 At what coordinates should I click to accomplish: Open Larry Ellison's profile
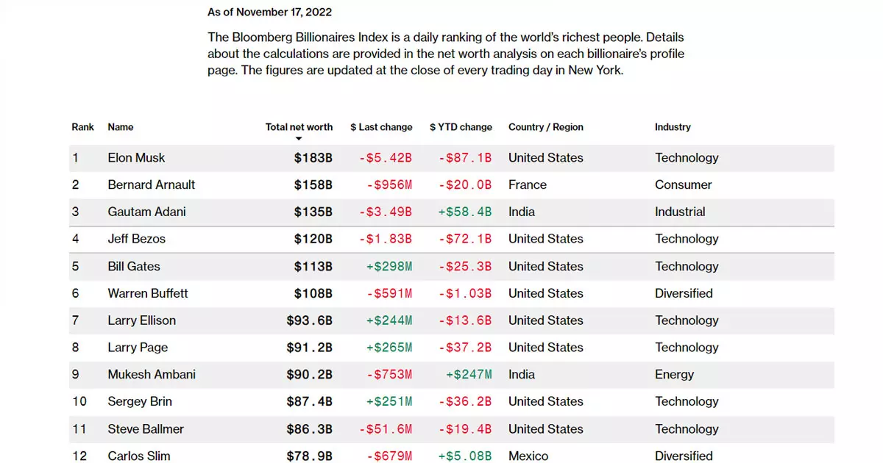tap(142, 320)
